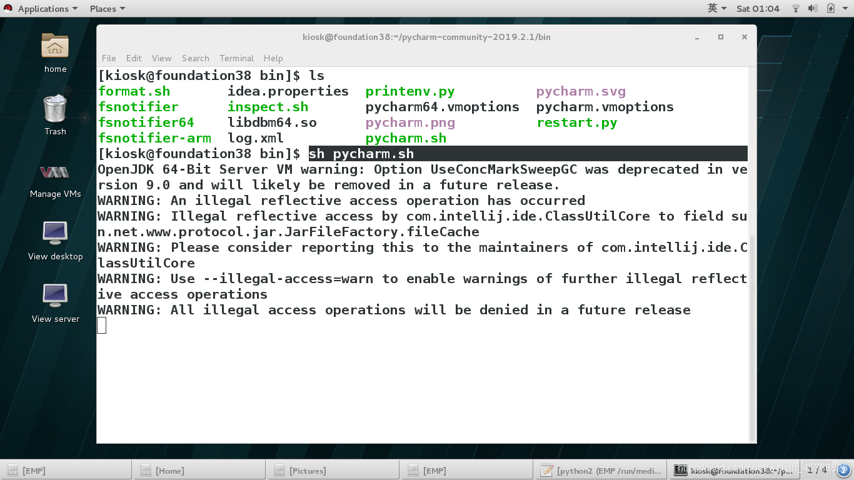Close the terminal window

[745, 37]
